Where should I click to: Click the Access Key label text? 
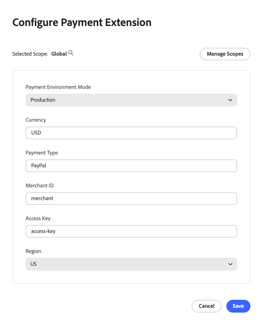(38, 219)
